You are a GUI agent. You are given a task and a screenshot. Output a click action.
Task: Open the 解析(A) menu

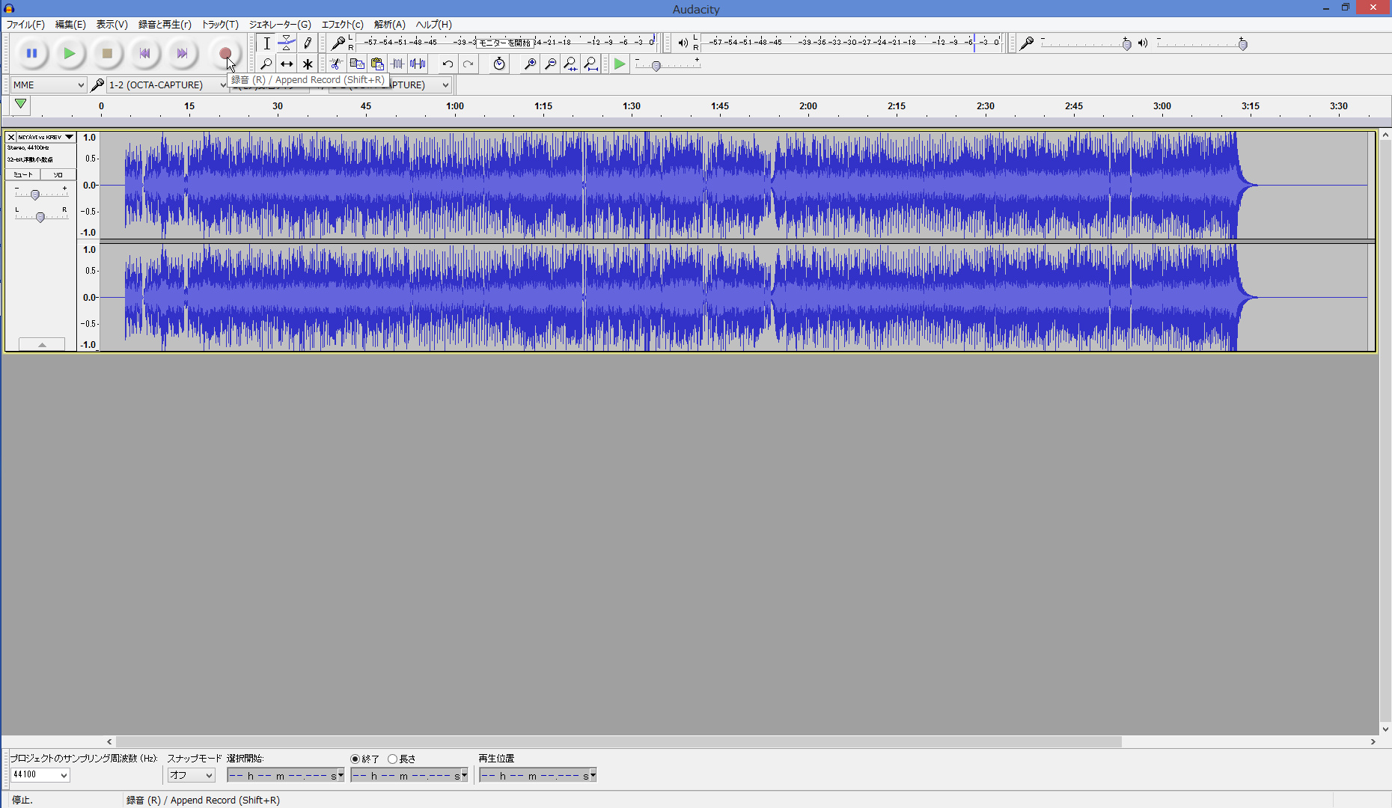pos(389,24)
